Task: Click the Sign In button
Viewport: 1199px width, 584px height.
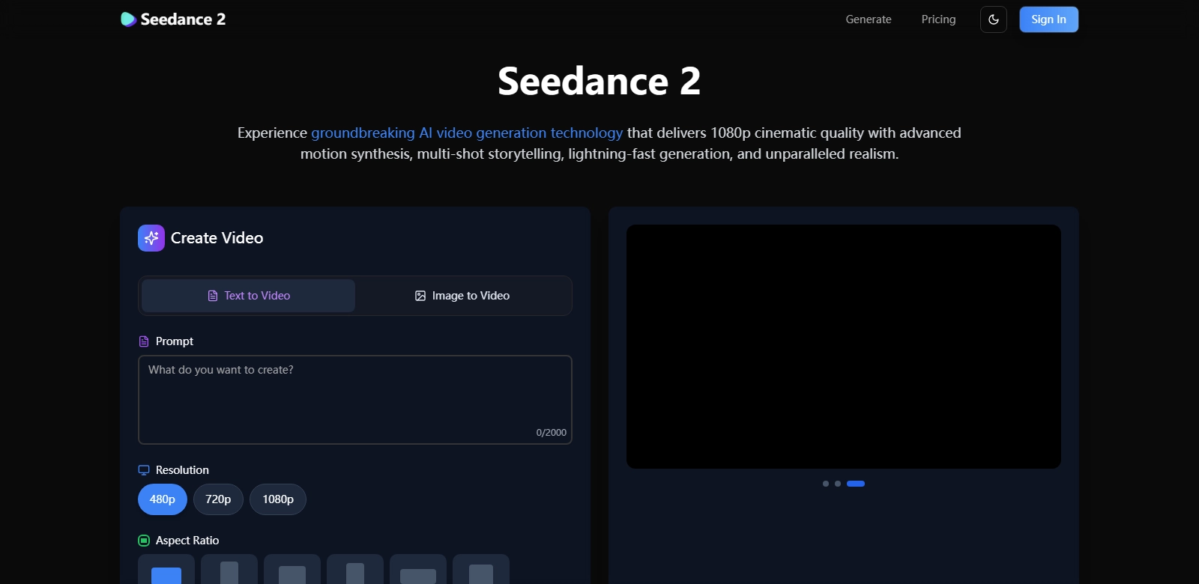Action: [1048, 19]
